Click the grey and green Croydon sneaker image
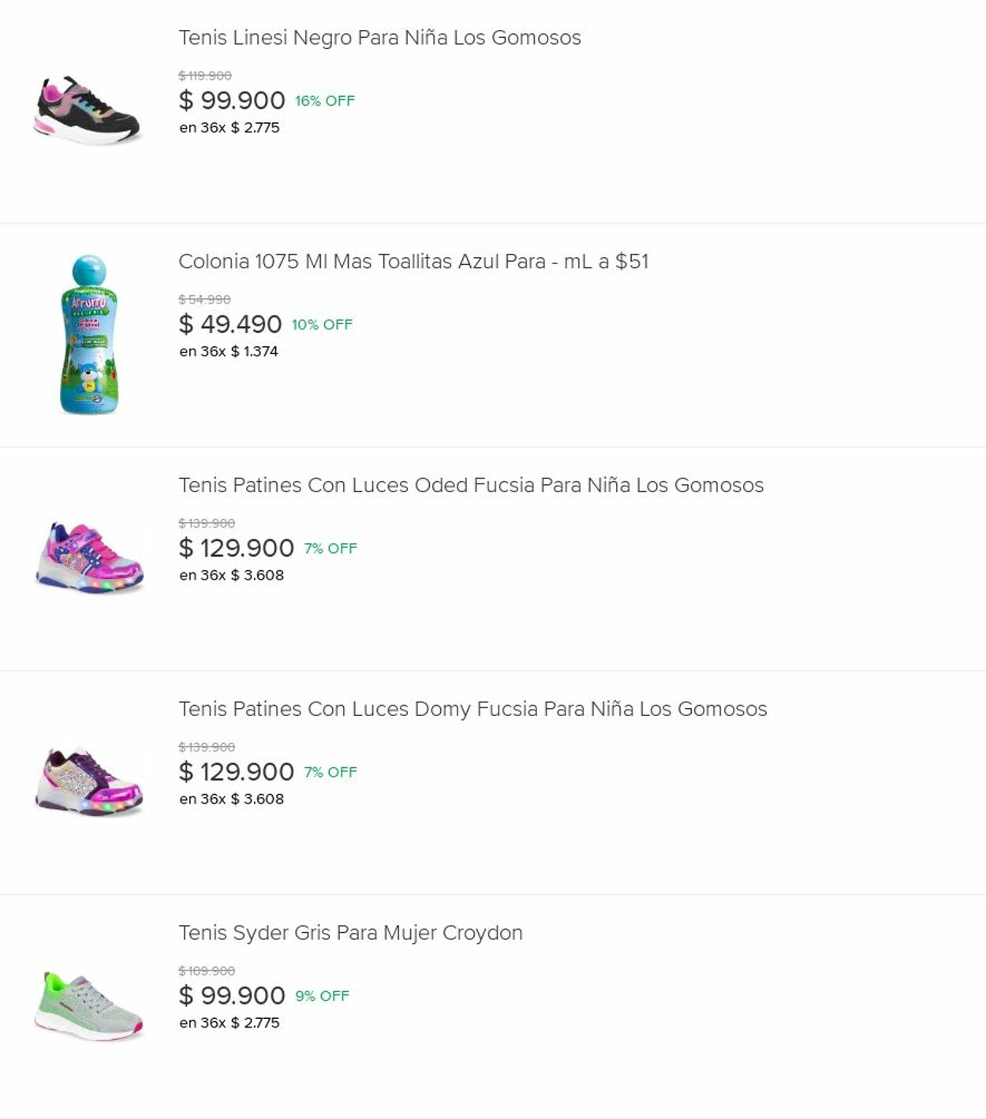Image resolution: width=986 pixels, height=1119 pixels. (88, 1006)
